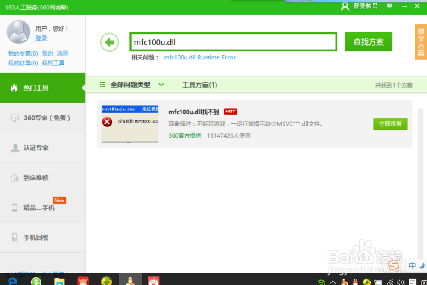Open 360 Safe Guard from the taskbar

(106, 281)
